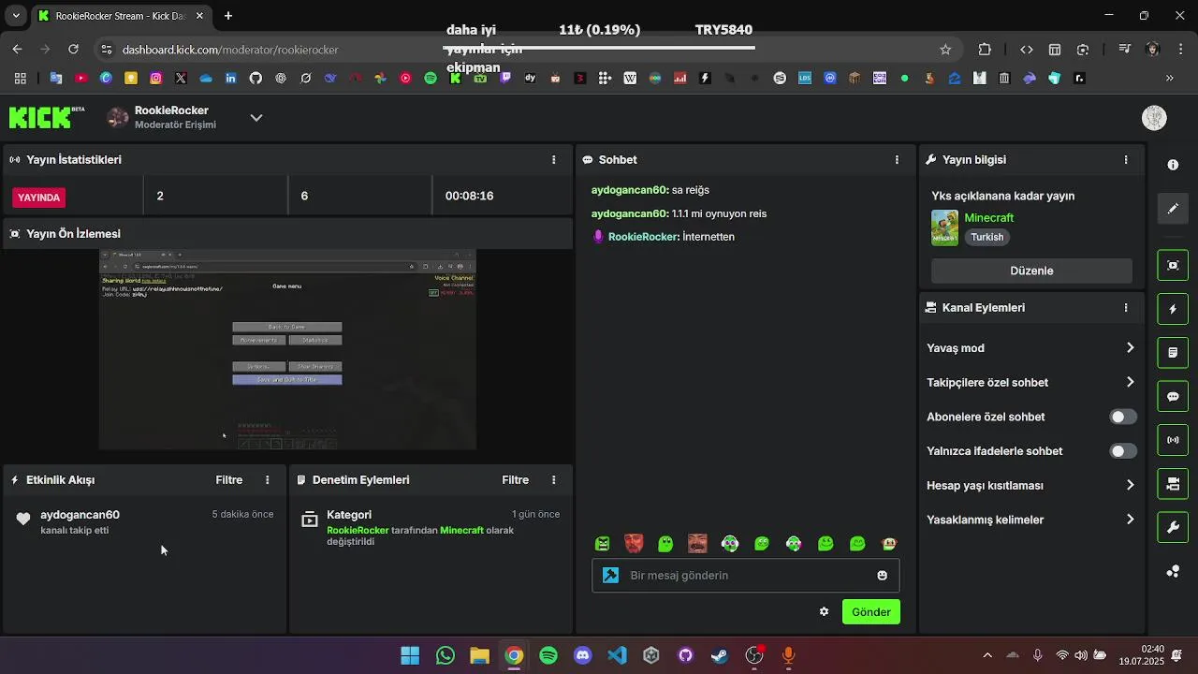The width and height of the screenshot is (1198, 674).
Task: Click the chat bubble icon in sidebar
Action: [1173, 397]
